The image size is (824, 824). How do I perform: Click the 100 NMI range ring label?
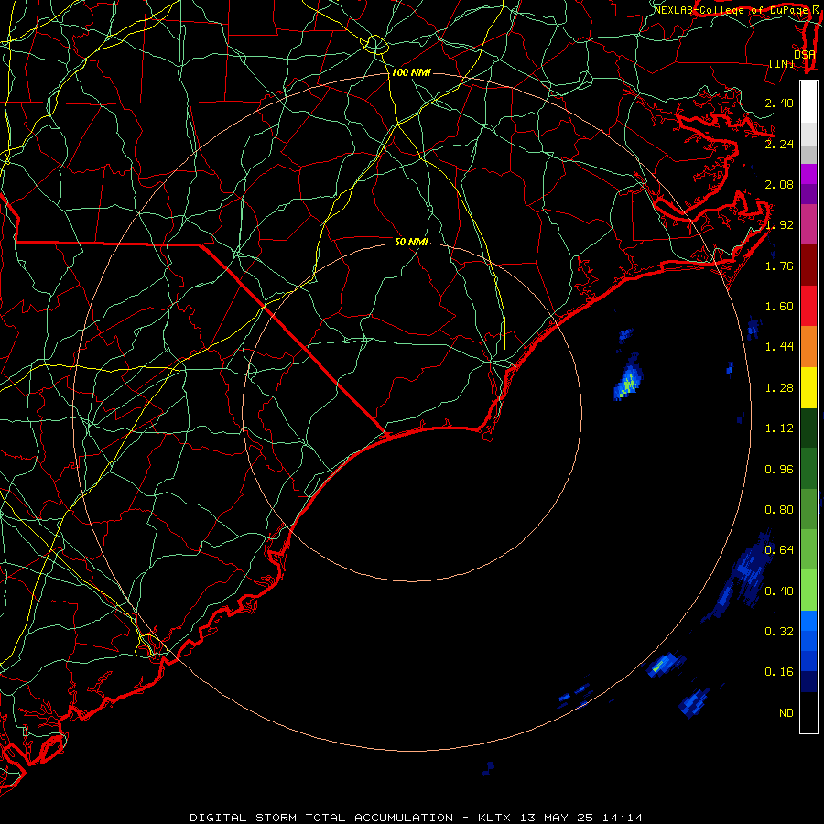pyautogui.click(x=411, y=72)
